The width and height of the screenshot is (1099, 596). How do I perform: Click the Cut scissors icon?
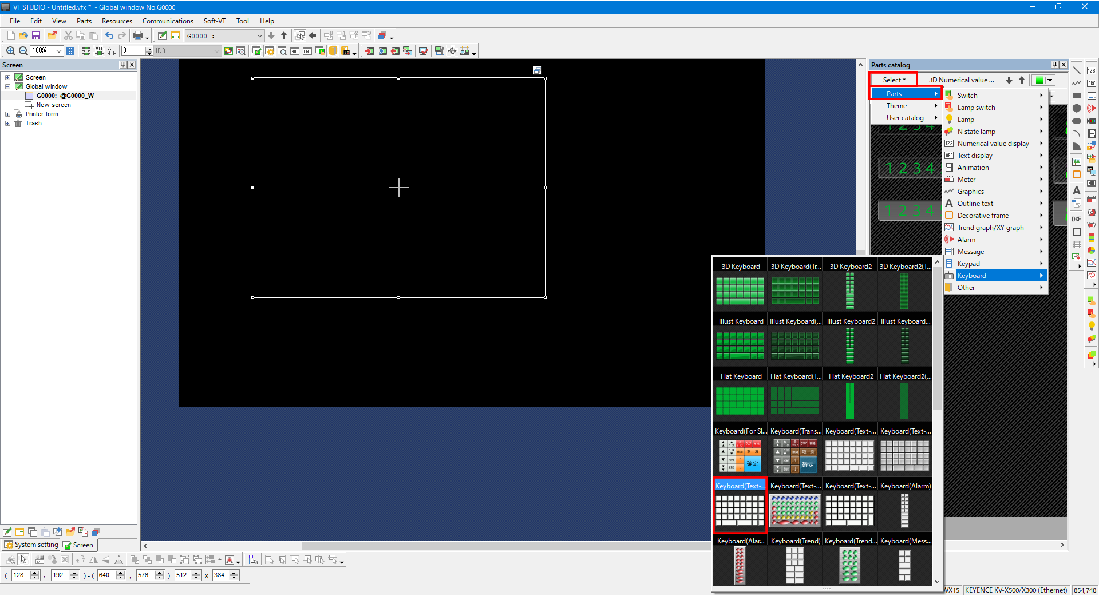(68, 35)
